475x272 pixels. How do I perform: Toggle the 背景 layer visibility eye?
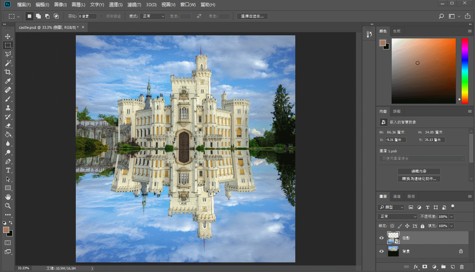[x=381, y=251]
